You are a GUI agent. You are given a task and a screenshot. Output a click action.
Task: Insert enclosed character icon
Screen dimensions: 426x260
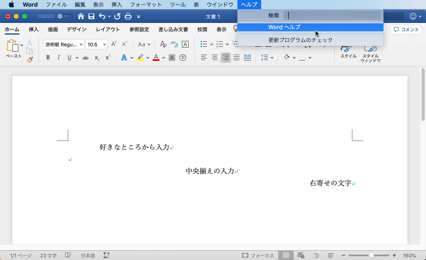coord(183,58)
